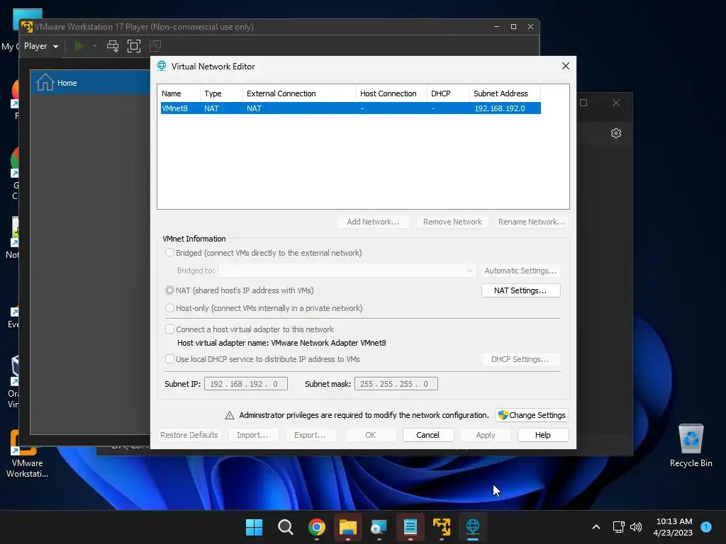Click the Subnet Address column header
The width and height of the screenshot is (726, 544).
(505, 93)
